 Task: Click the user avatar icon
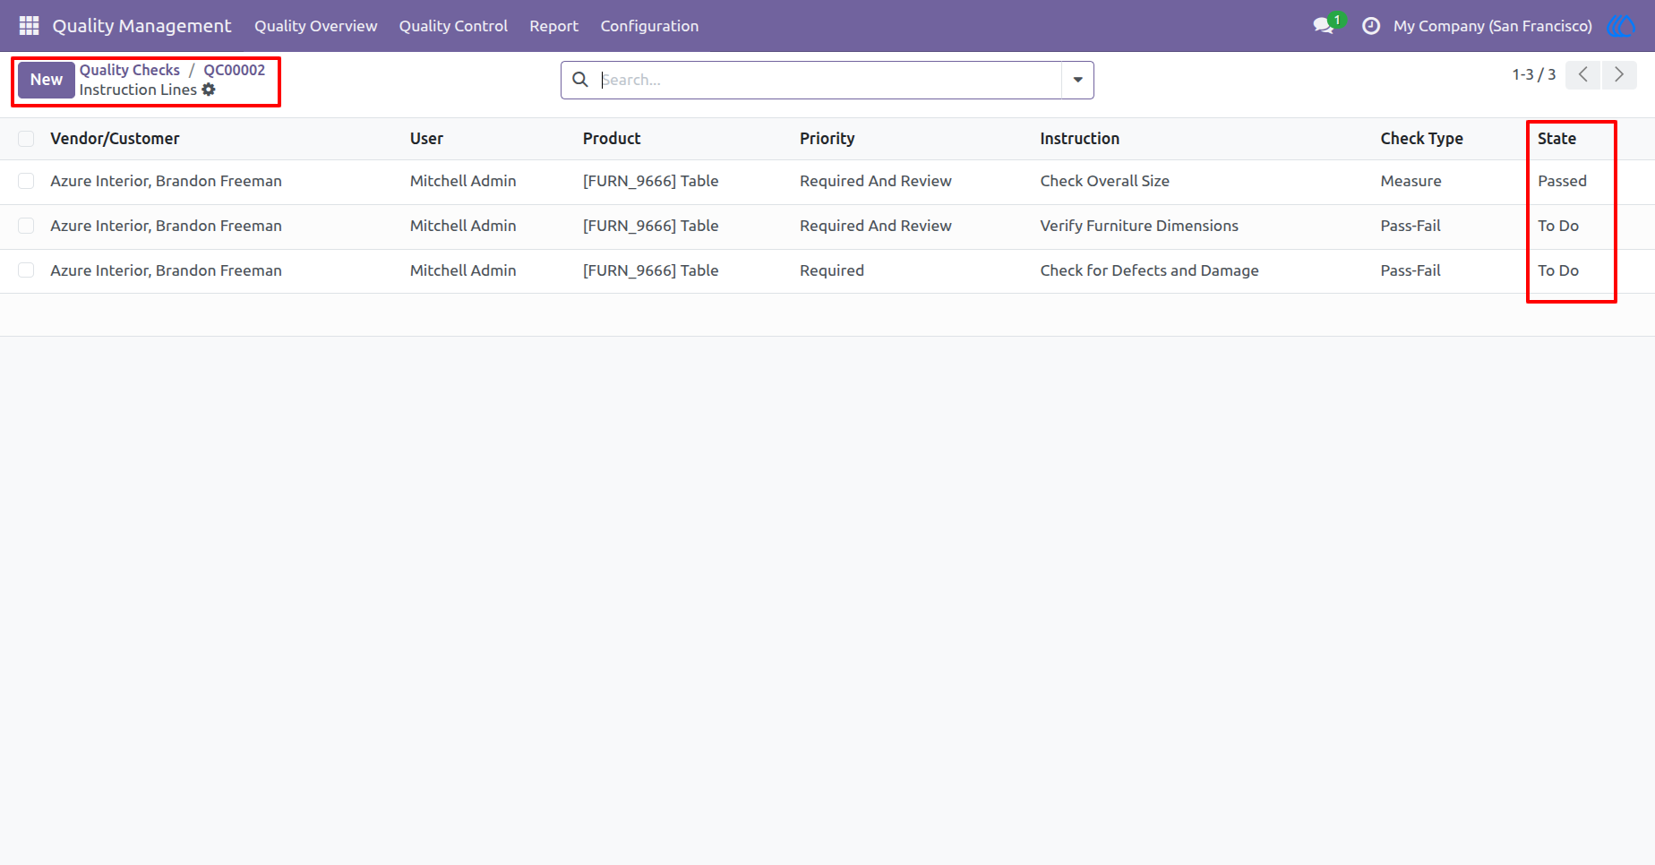coord(1621,26)
